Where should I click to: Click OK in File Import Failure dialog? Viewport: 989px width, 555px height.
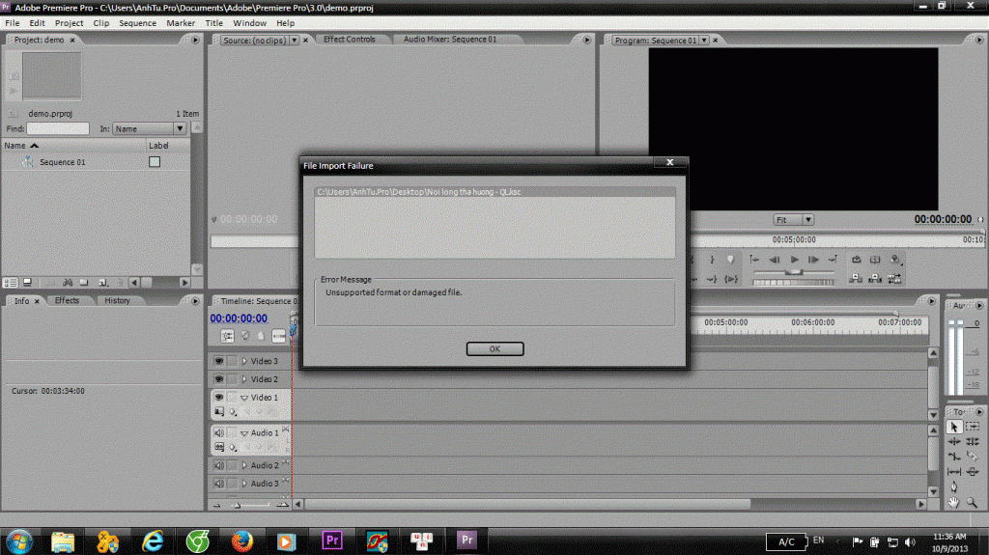[x=494, y=348]
